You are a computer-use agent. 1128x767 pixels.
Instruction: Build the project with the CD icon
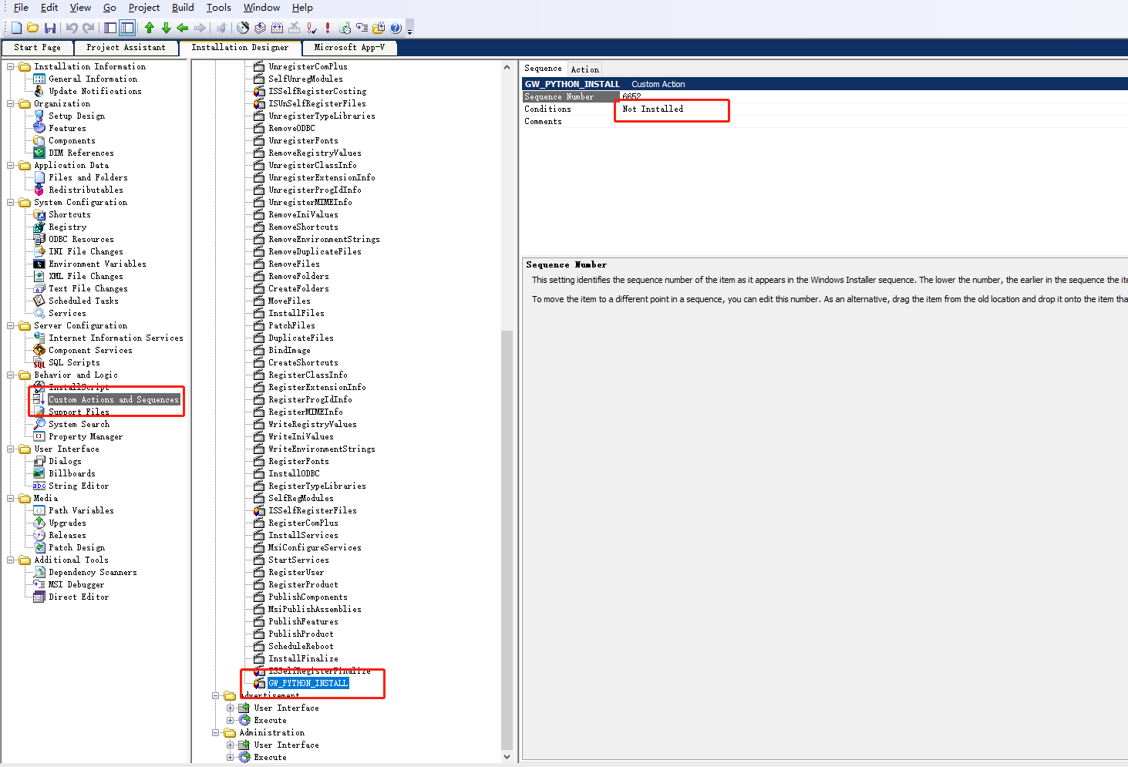tap(244, 28)
